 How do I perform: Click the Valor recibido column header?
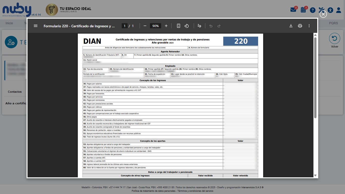click(205, 176)
